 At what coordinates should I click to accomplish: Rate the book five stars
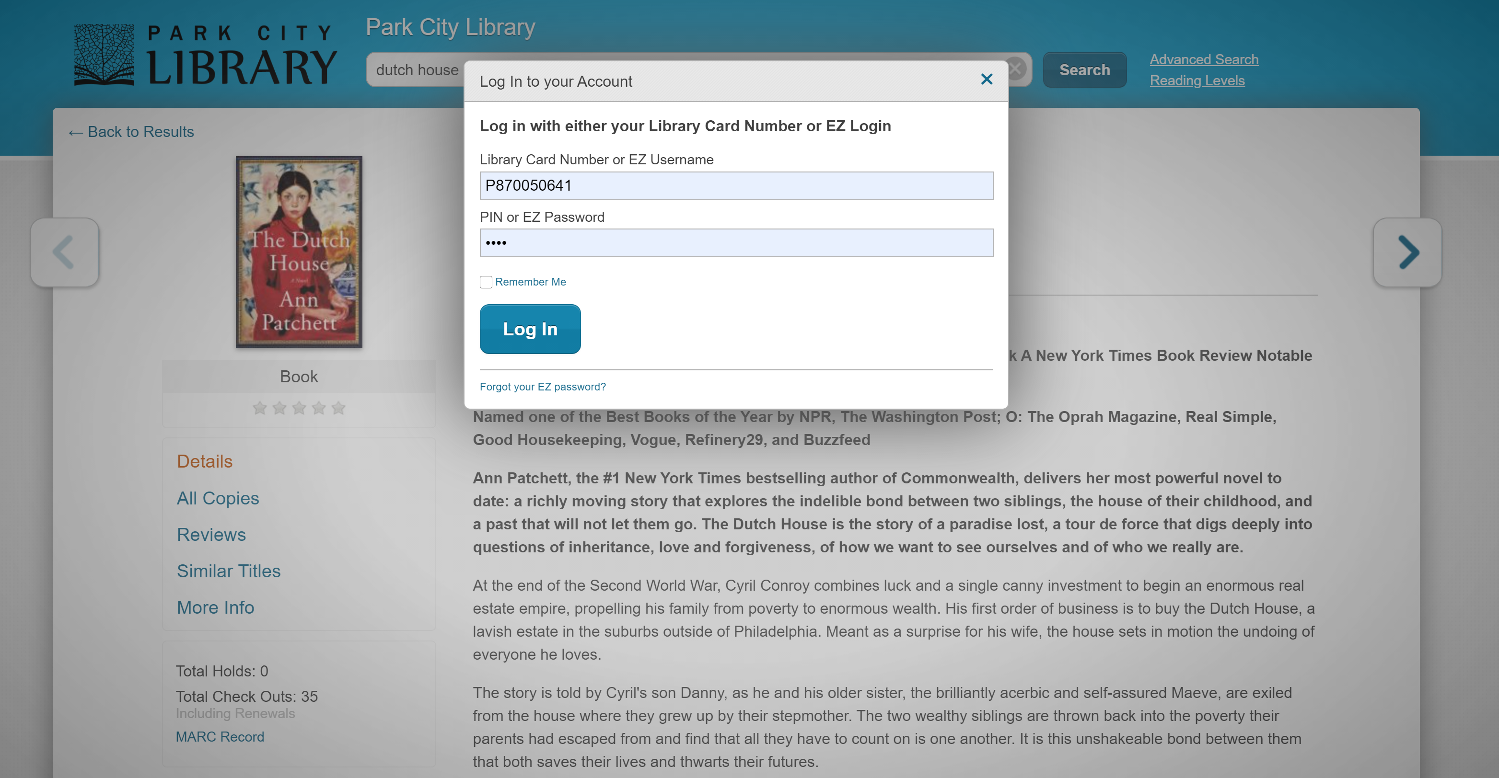338,408
